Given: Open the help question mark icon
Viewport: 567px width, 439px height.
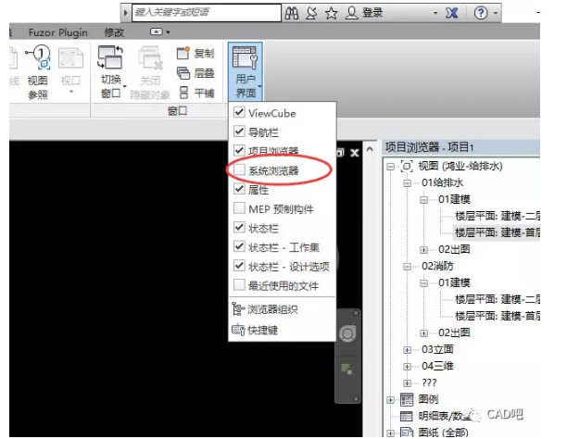Looking at the screenshot, I should 481,13.
